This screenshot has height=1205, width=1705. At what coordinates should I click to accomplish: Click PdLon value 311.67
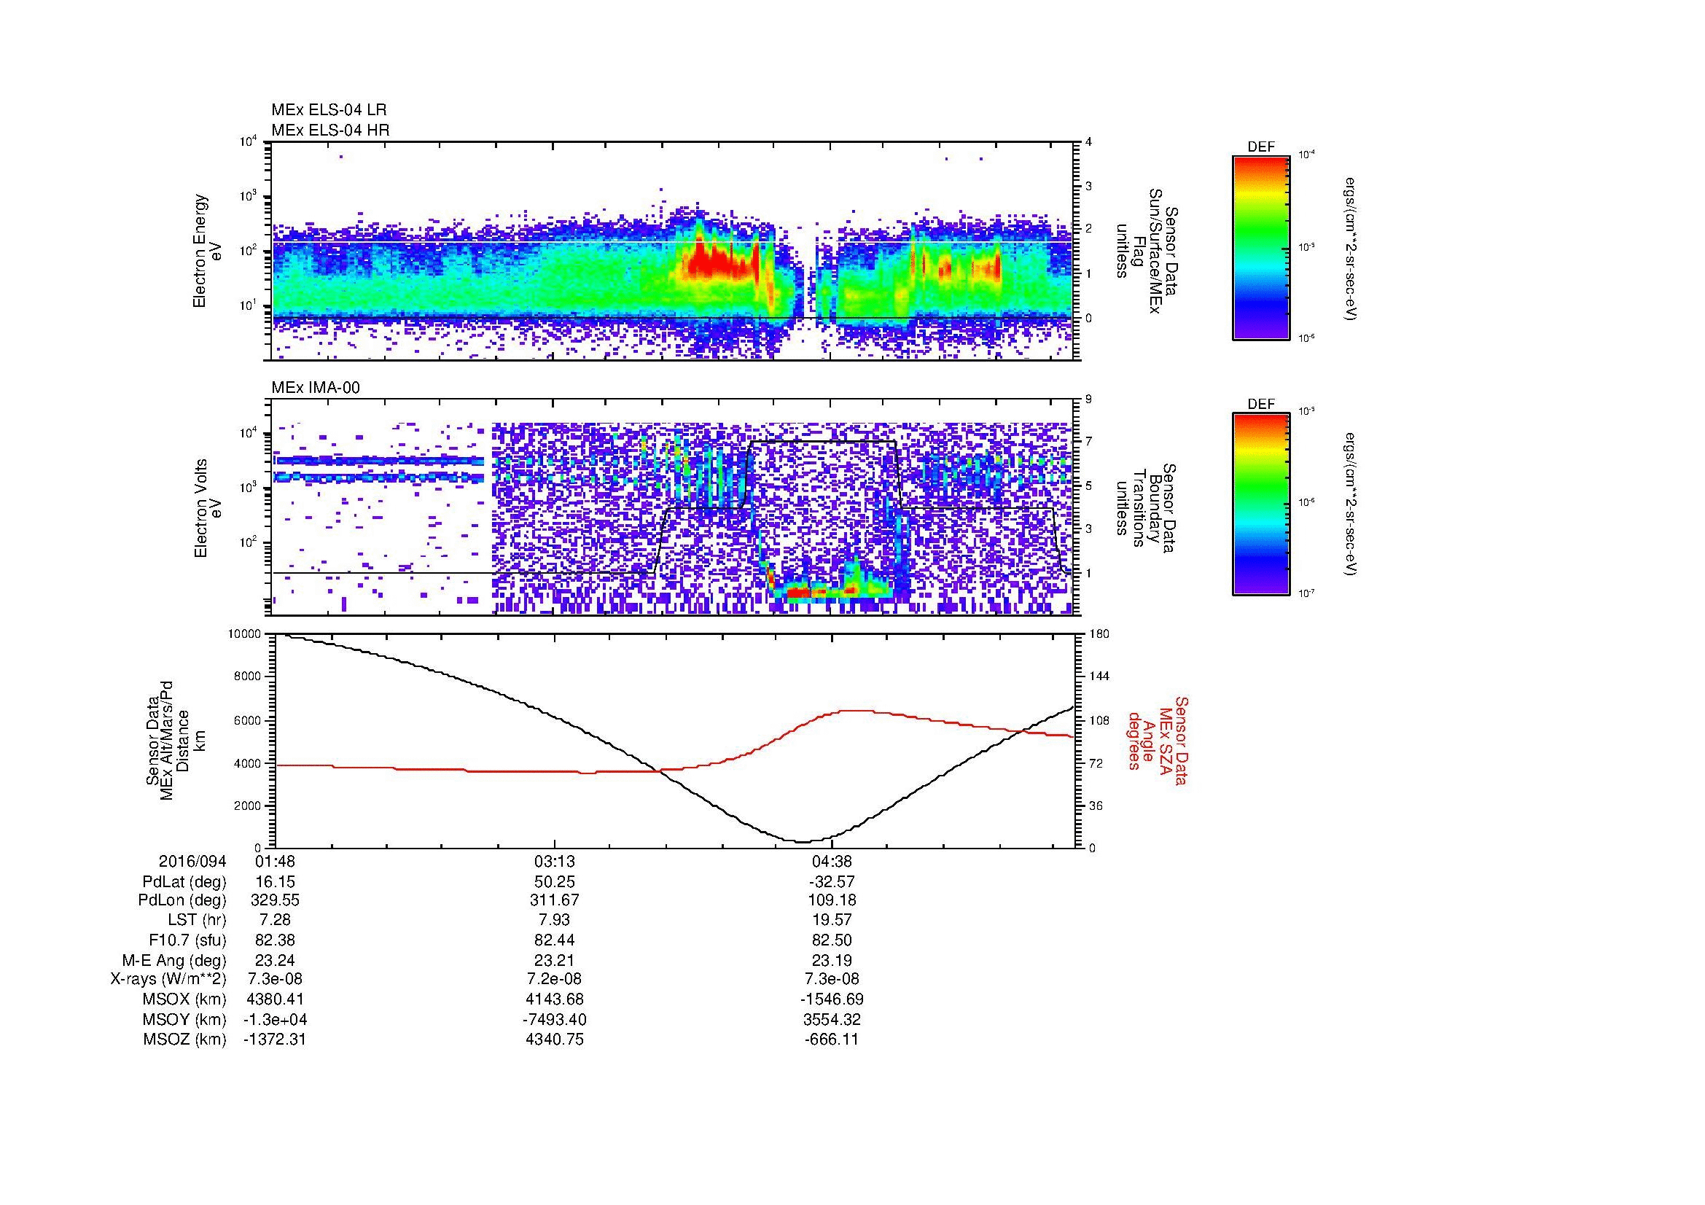[554, 900]
